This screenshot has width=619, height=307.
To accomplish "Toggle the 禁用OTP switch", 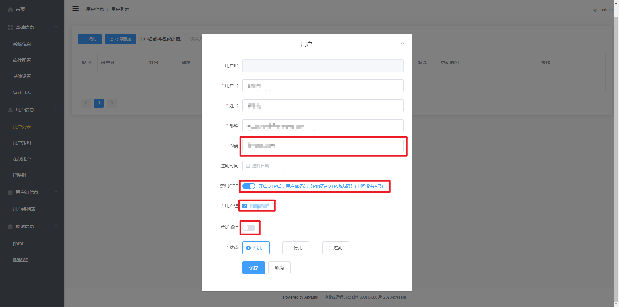I will (249, 186).
